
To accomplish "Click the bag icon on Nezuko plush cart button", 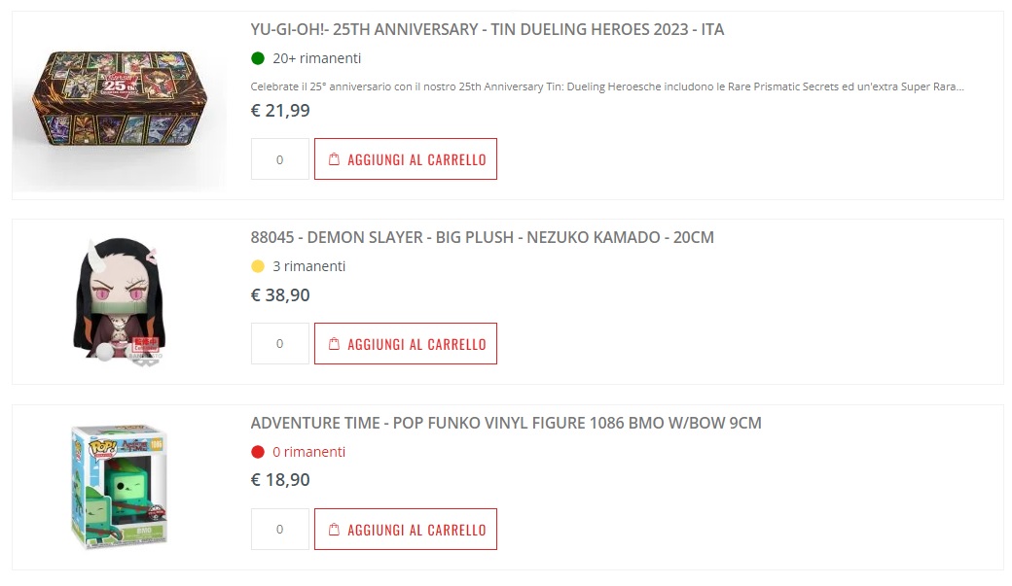I will tap(334, 344).
